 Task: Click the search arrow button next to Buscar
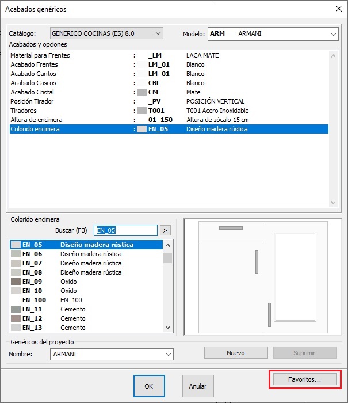point(165,230)
